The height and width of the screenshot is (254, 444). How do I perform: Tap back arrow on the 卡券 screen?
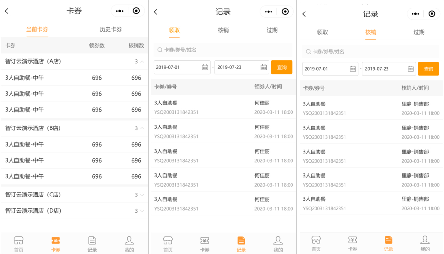(x=7, y=11)
